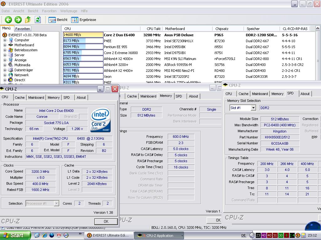This screenshot has height=240, width=321.
Task: Expand the Computer tree node
Action: tap(5, 40)
